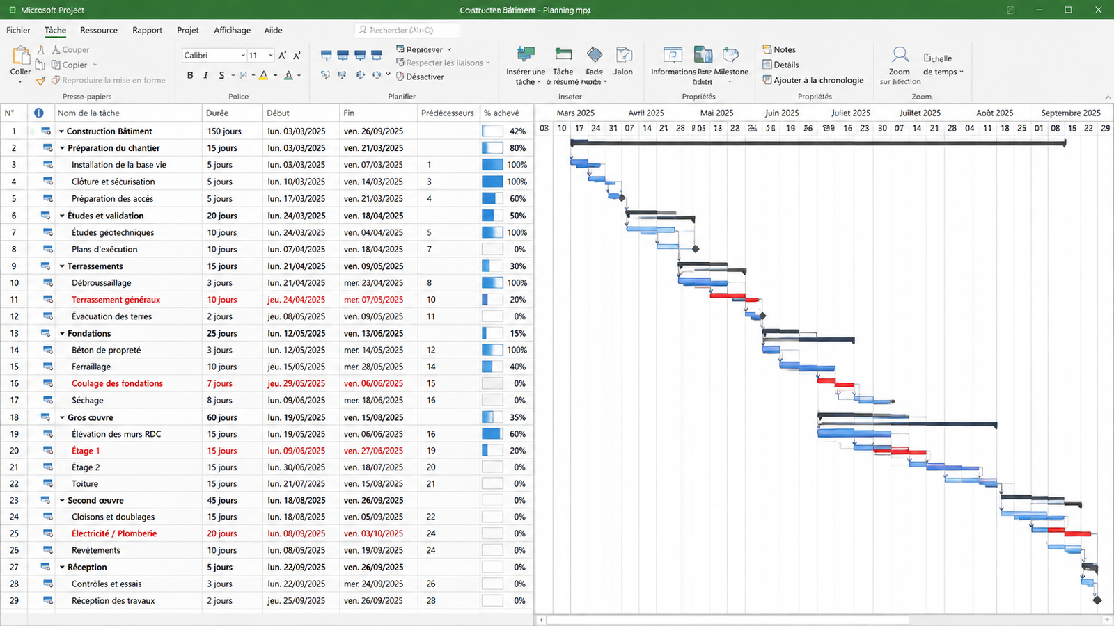Switch to the Projet tab

188,30
